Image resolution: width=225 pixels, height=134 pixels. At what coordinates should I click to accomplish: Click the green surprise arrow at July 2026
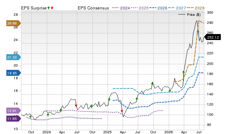coord(198,32)
